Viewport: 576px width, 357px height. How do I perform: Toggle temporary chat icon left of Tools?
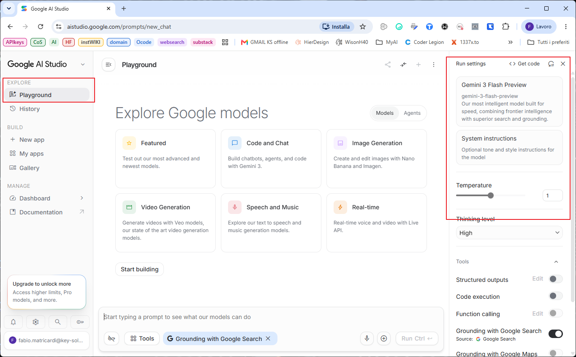[x=111, y=338]
